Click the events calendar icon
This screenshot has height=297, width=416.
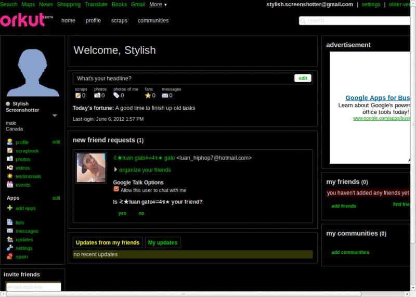click(10, 185)
